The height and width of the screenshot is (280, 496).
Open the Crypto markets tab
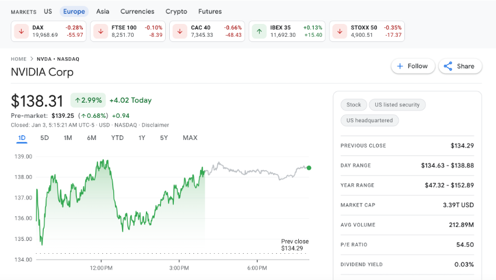176,12
